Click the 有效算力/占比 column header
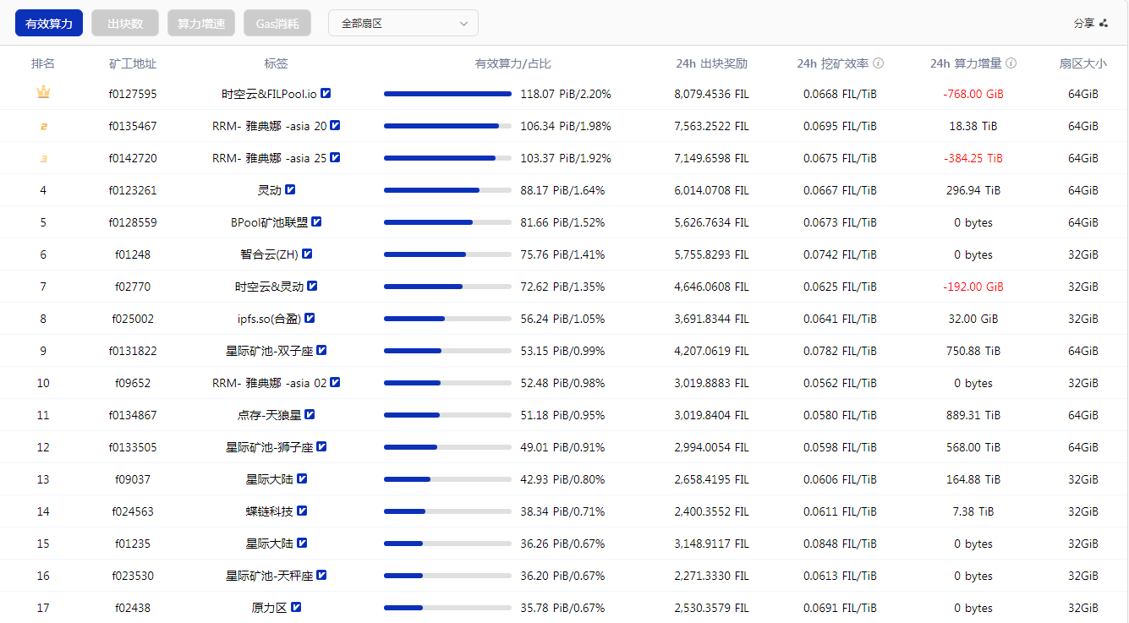The image size is (1129, 623). pos(513,63)
